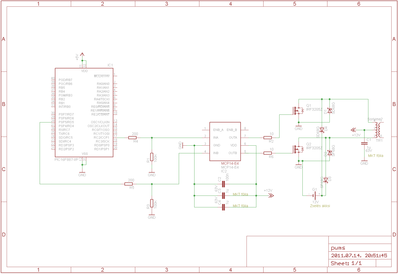Click the R4 200 ohm resistor
Viewport: 398px width, 274px height.
click(132, 138)
